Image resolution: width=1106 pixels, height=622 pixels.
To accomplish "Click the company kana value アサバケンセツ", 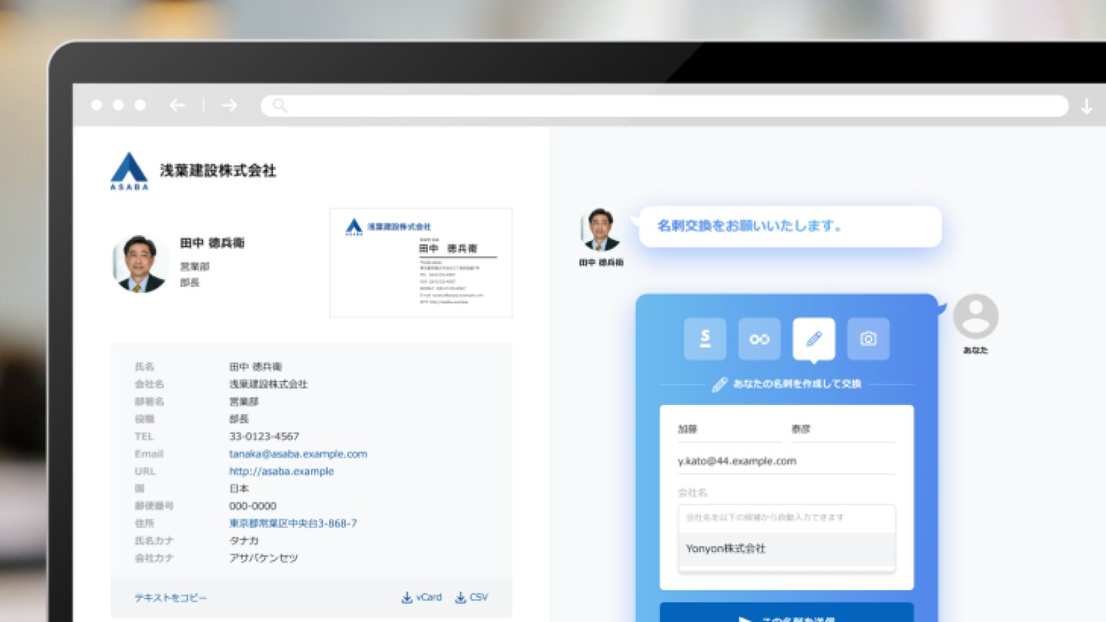I will 263,558.
